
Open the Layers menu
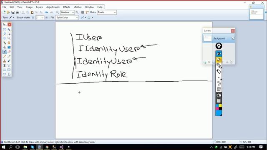pos(39,7)
